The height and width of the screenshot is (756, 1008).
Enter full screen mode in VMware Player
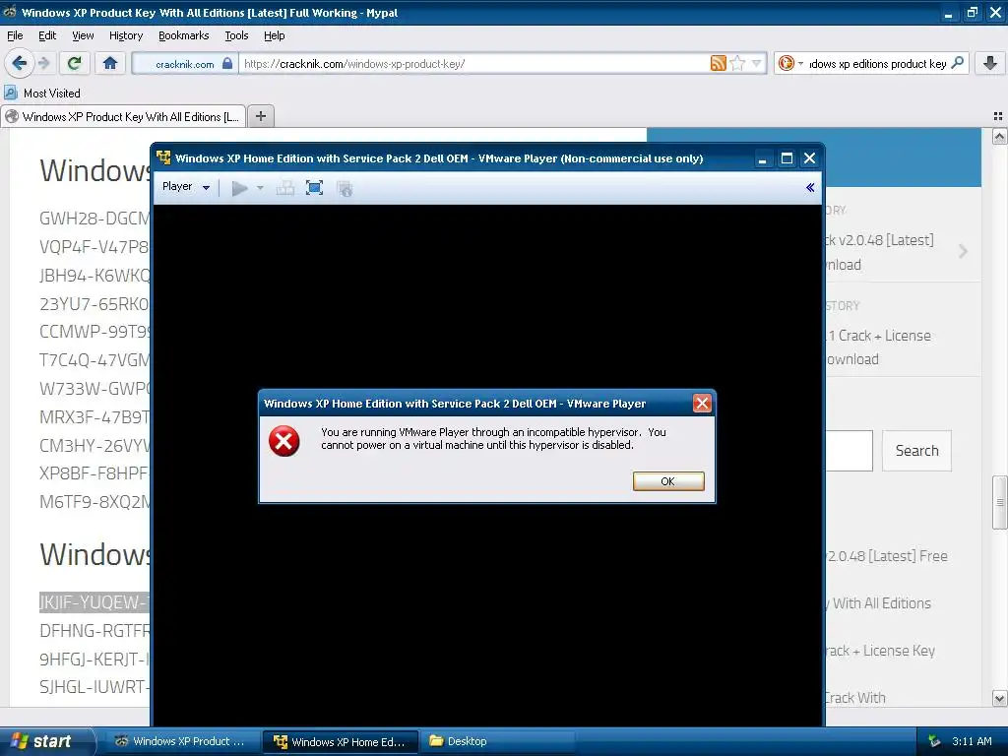pos(314,188)
